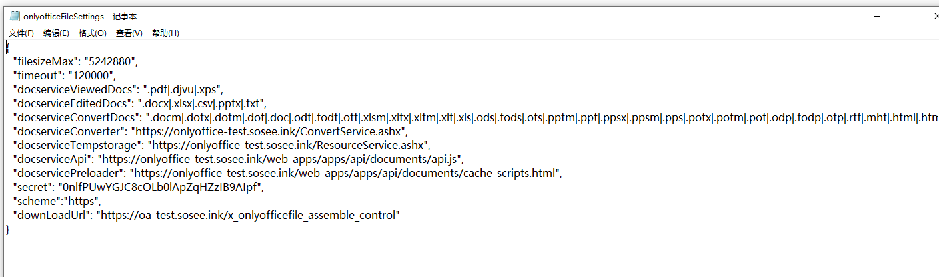939x277 pixels.
Task: Open the 帮助(H) menu
Action: [165, 33]
